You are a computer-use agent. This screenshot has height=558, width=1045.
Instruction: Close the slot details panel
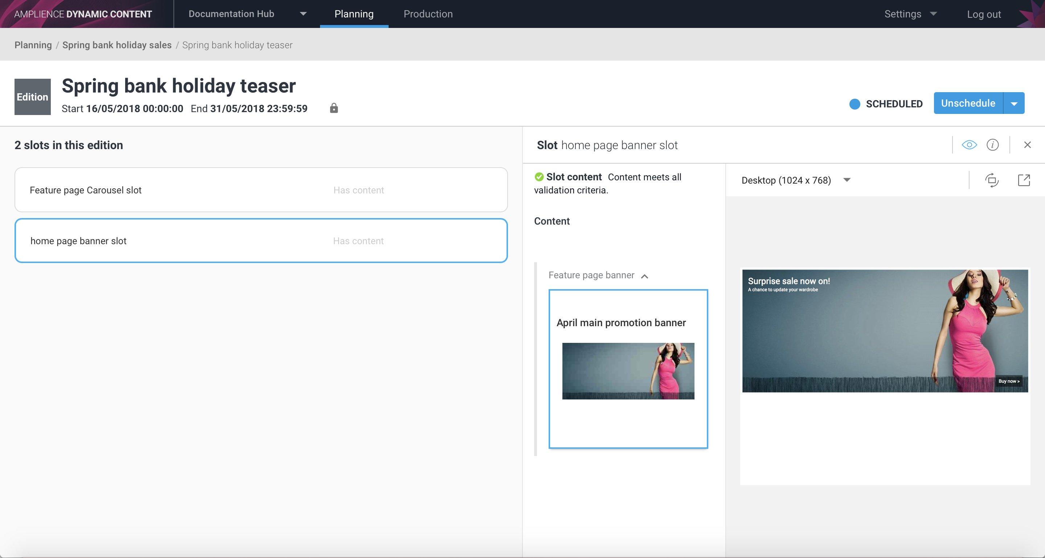1027,145
